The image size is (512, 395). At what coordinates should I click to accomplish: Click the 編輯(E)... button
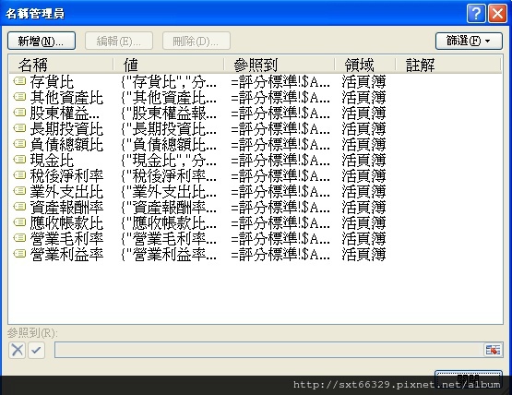coord(119,41)
